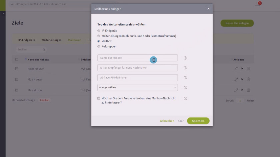Show help for Mailbox-Nachricht checkbox
The width and height of the screenshot is (280, 157).
click(185, 99)
